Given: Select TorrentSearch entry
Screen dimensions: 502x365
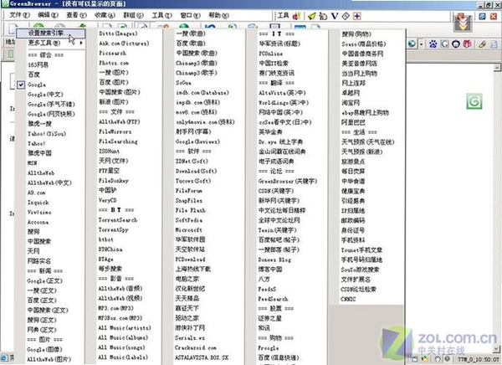Looking at the screenshot, I should click(x=118, y=220).
